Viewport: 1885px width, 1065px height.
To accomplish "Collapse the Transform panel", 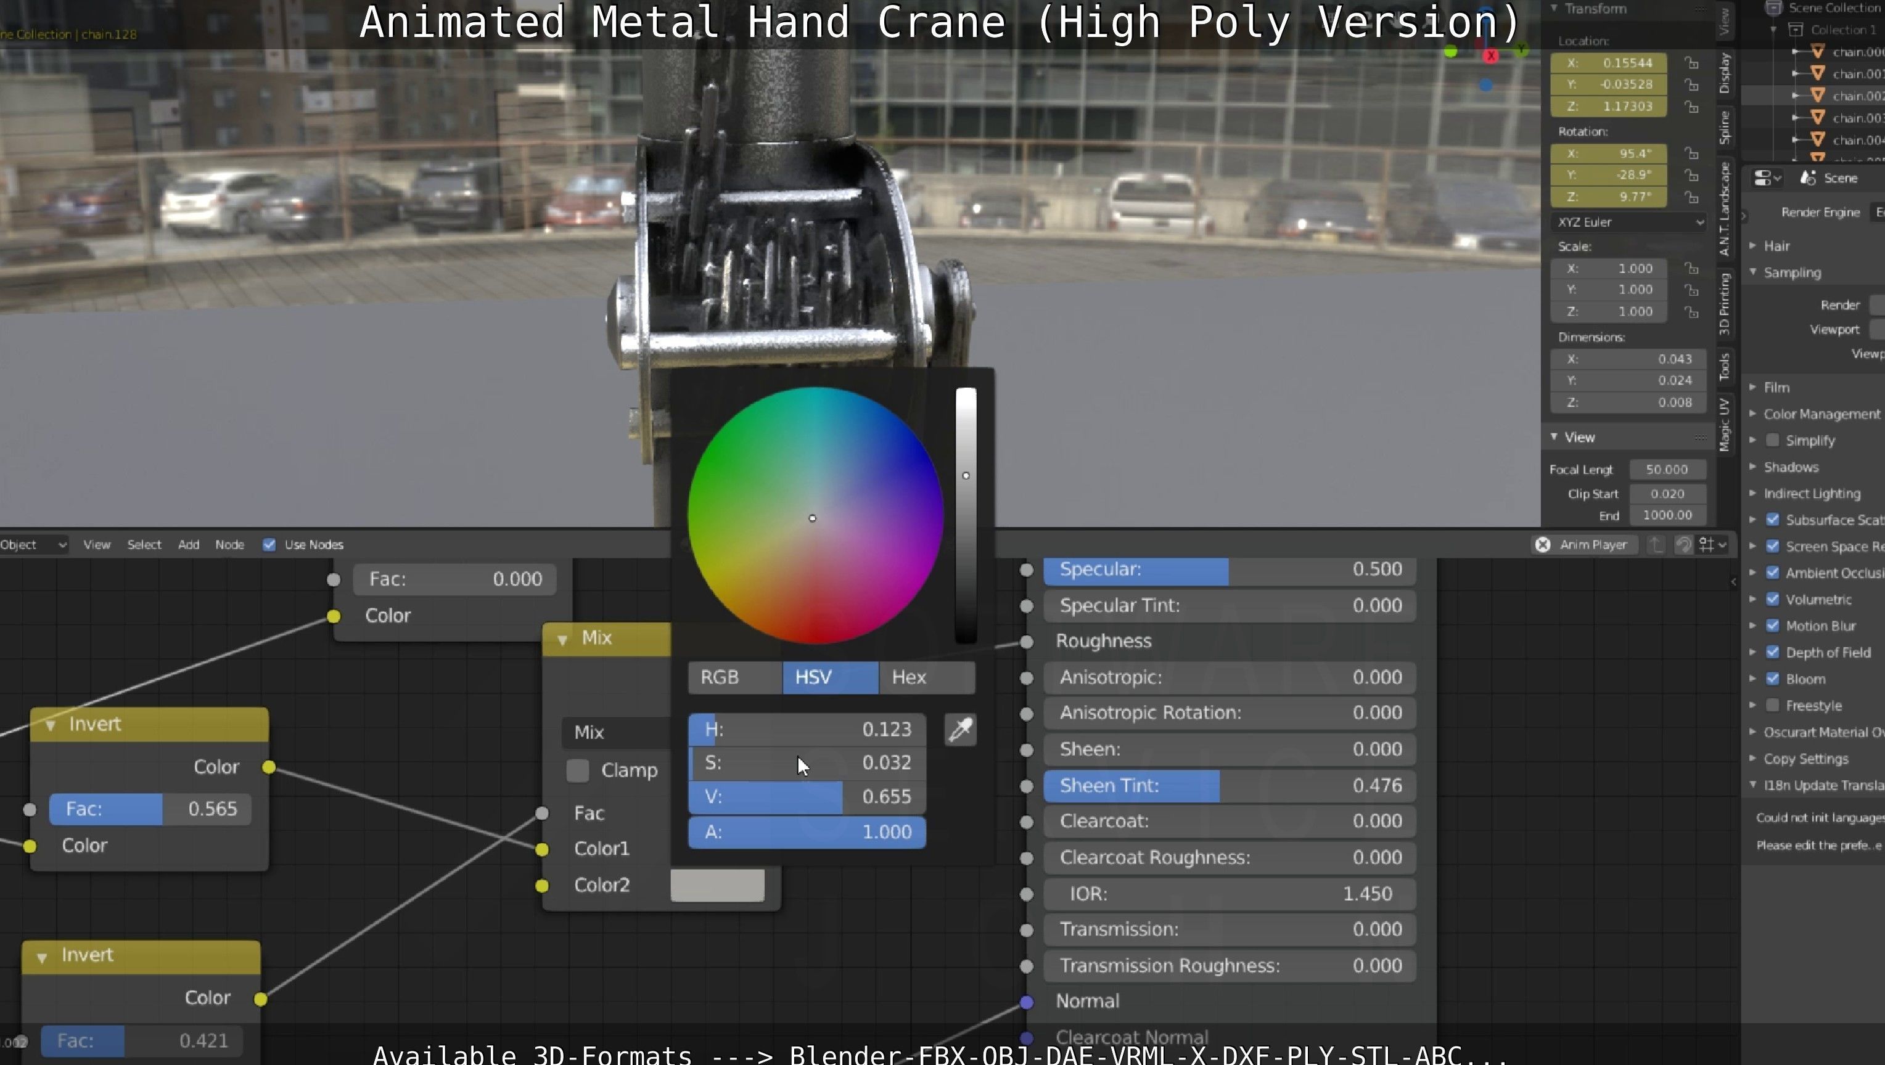I will pyautogui.click(x=1553, y=8).
